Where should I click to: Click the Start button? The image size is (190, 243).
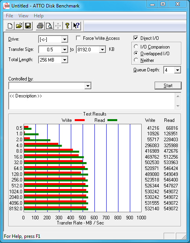[168, 86]
